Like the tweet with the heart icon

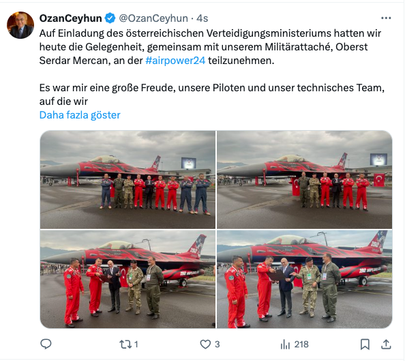205,344
